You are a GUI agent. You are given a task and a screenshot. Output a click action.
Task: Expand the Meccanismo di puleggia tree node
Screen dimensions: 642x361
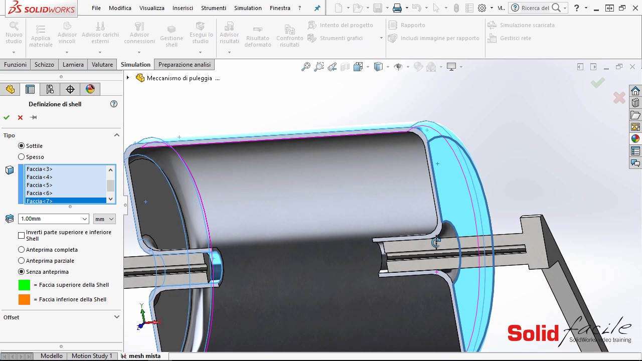click(128, 78)
